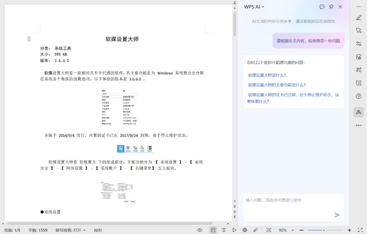Zoom out with the minus button

[301, 230]
